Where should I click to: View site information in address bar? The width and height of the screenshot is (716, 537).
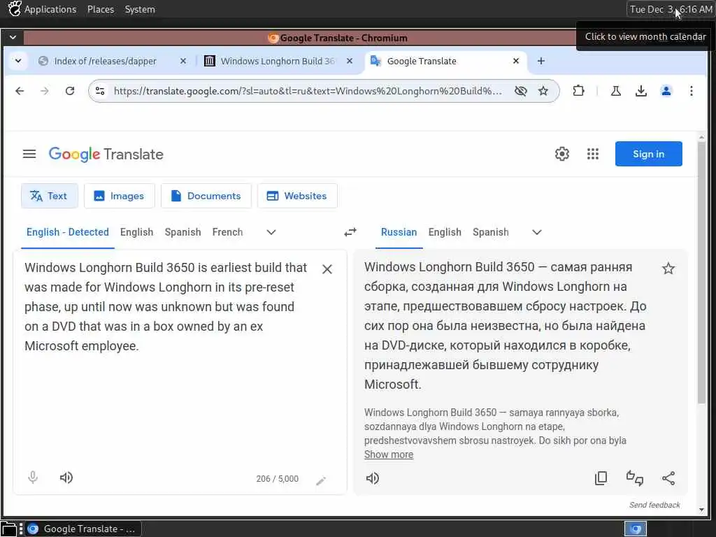pos(100,91)
